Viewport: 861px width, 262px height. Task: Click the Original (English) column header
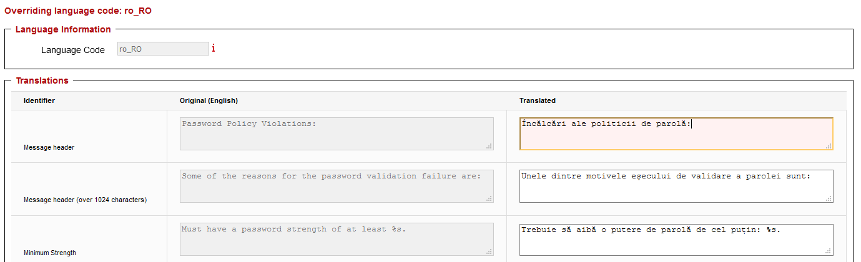[x=209, y=100]
